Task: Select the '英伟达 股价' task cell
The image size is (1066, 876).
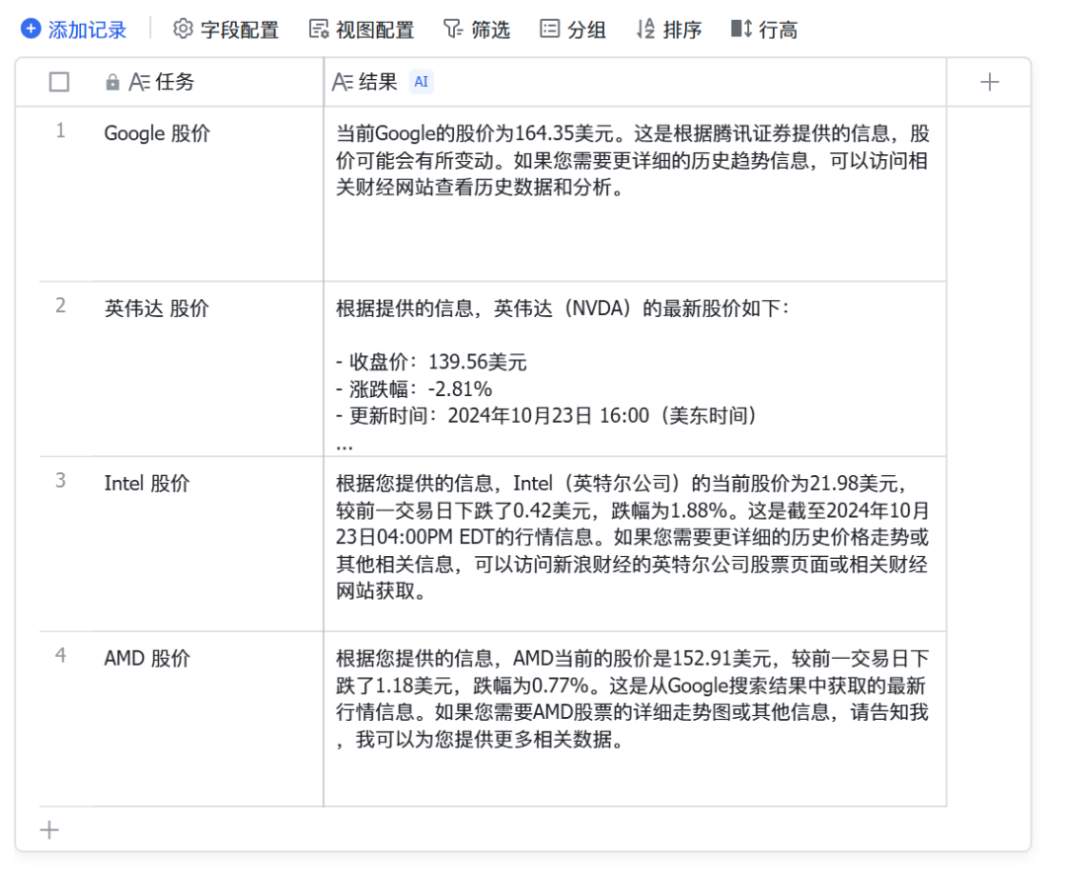Action: (x=208, y=369)
